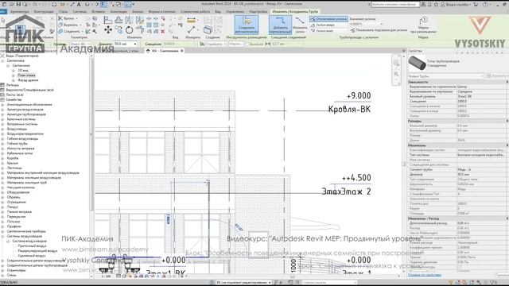Open the Insert (Вставить) ribbon tab
The height and width of the screenshot is (286, 509).
99,12
